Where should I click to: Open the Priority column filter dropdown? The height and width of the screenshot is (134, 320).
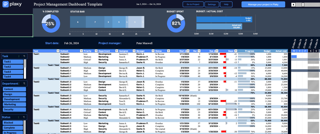95,51
